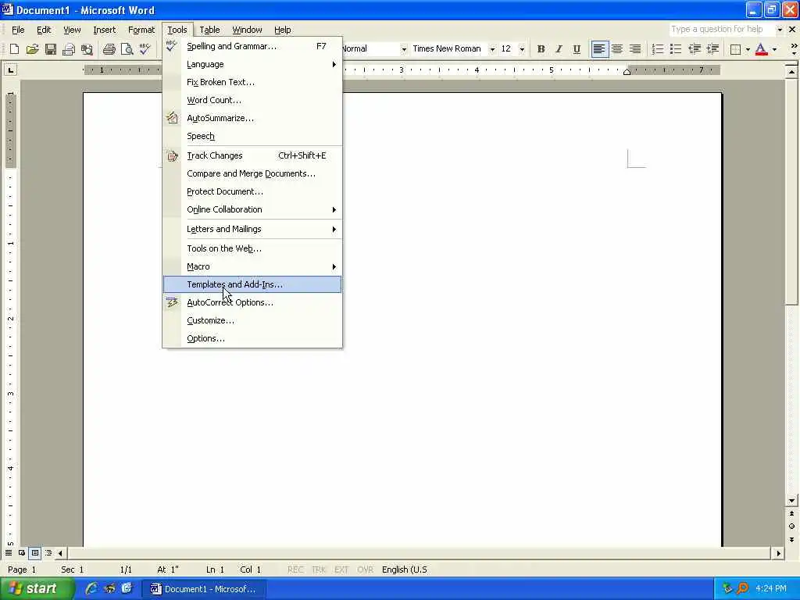Image resolution: width=800 pixels, height=600 pixels.
Task: Open the Style dropdown showing Normal
Action: click(x=404, y=49)
